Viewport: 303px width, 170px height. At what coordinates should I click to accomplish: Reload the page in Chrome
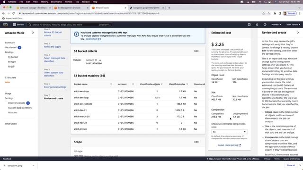coord(14,13)
